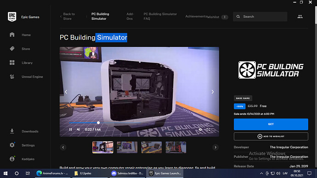
Task: Switch to the Discord taskbar window
Action: click(x=127, y=173)
